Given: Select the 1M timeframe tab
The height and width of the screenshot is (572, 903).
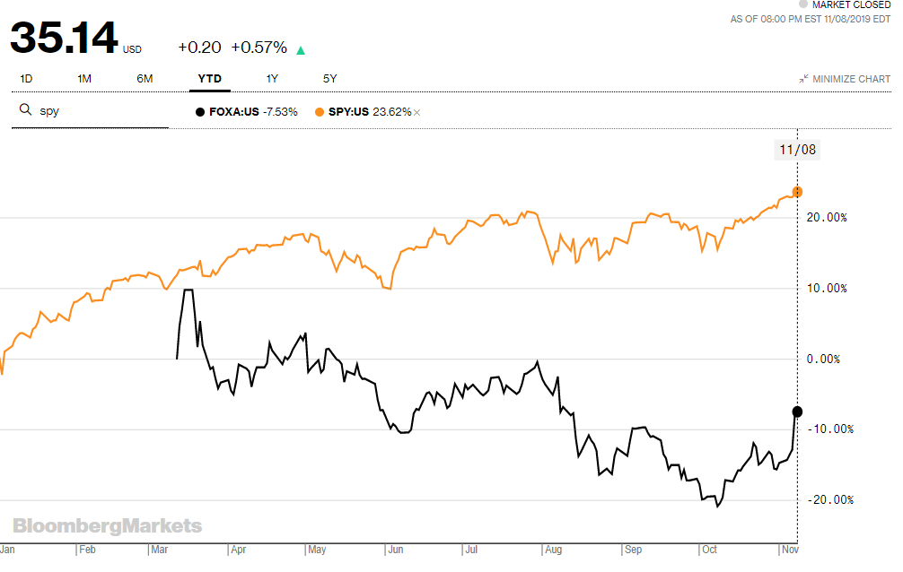Looking at the screenshot, I should [83, 79].
